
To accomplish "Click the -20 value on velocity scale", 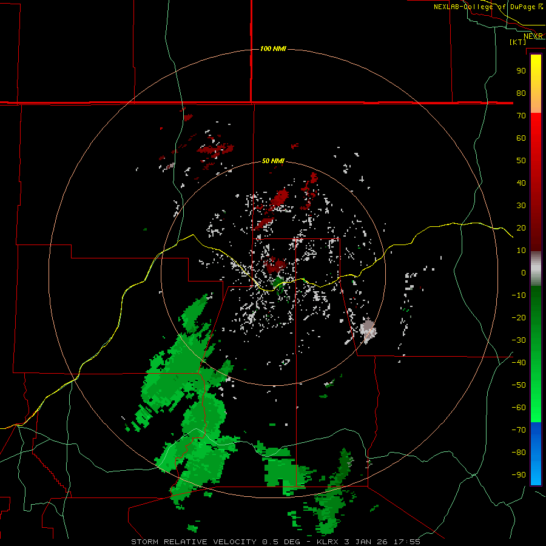I will pyautogui.click(x=519, y=317).
